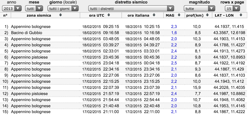Sort by ora italiana arrow icon

(154, 15)
